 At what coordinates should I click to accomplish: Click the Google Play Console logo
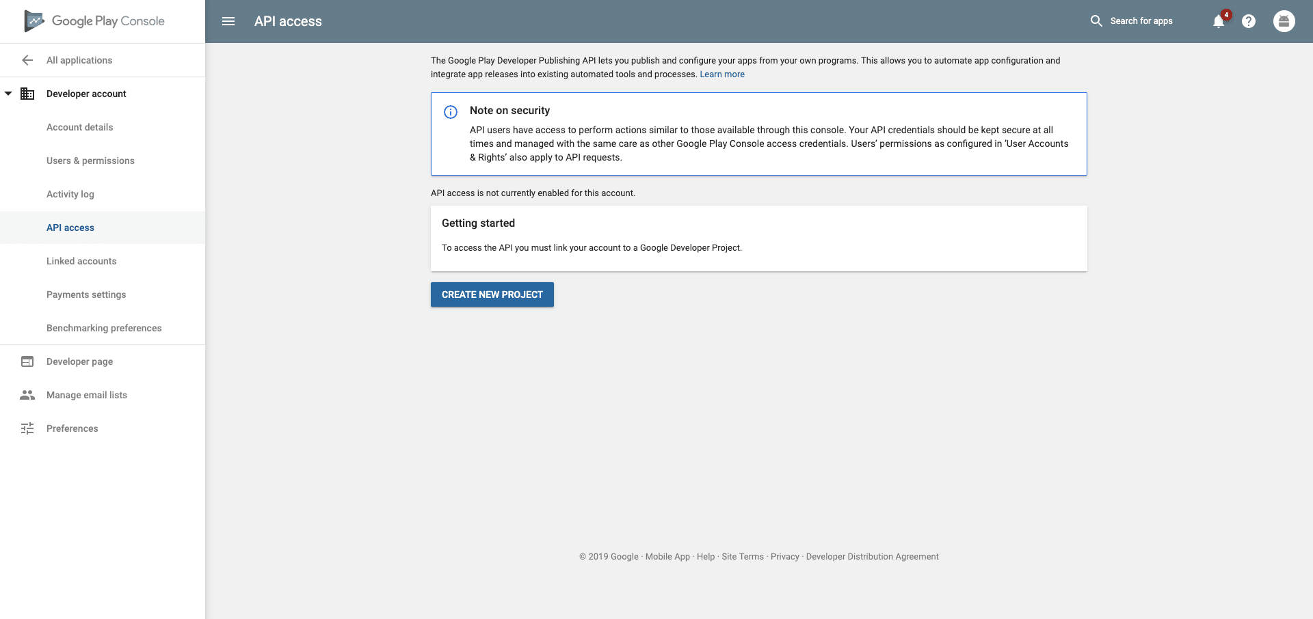[x=94, y=20]
